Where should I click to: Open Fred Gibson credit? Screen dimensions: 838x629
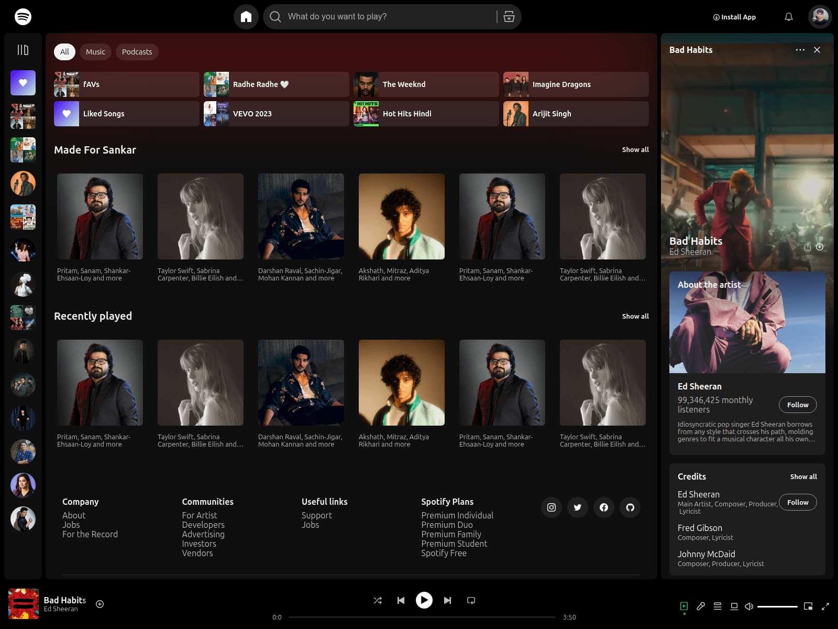700,528
